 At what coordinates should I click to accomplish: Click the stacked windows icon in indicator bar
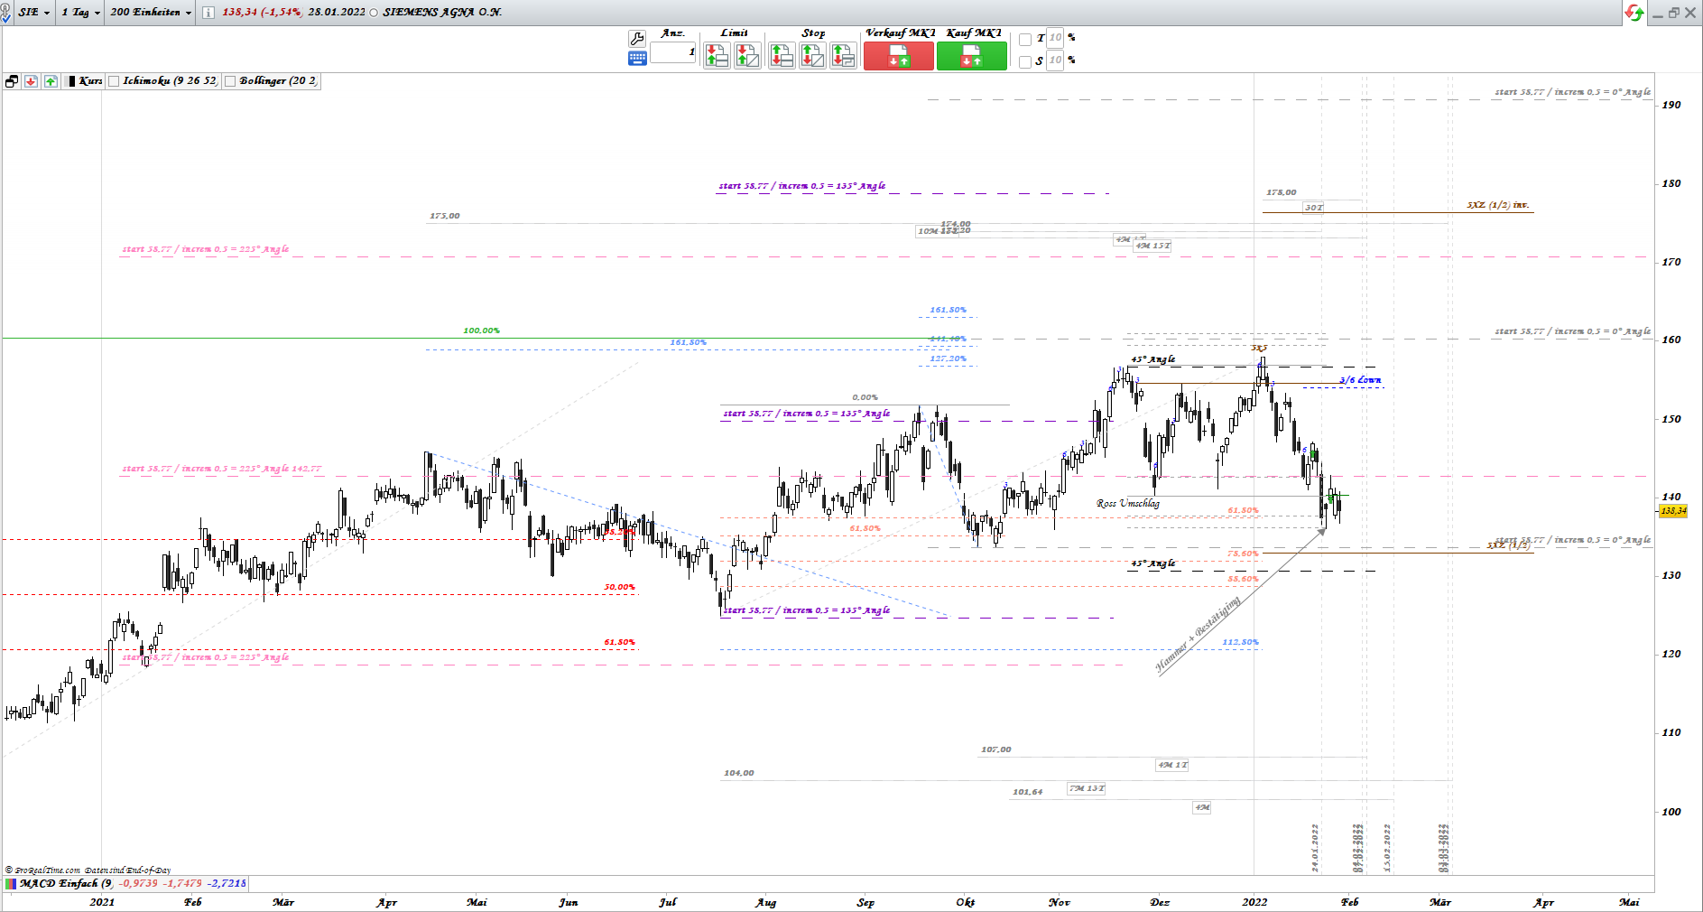coord(12,81)
